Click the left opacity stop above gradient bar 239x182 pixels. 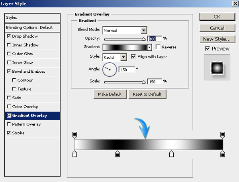coord(74,135)
